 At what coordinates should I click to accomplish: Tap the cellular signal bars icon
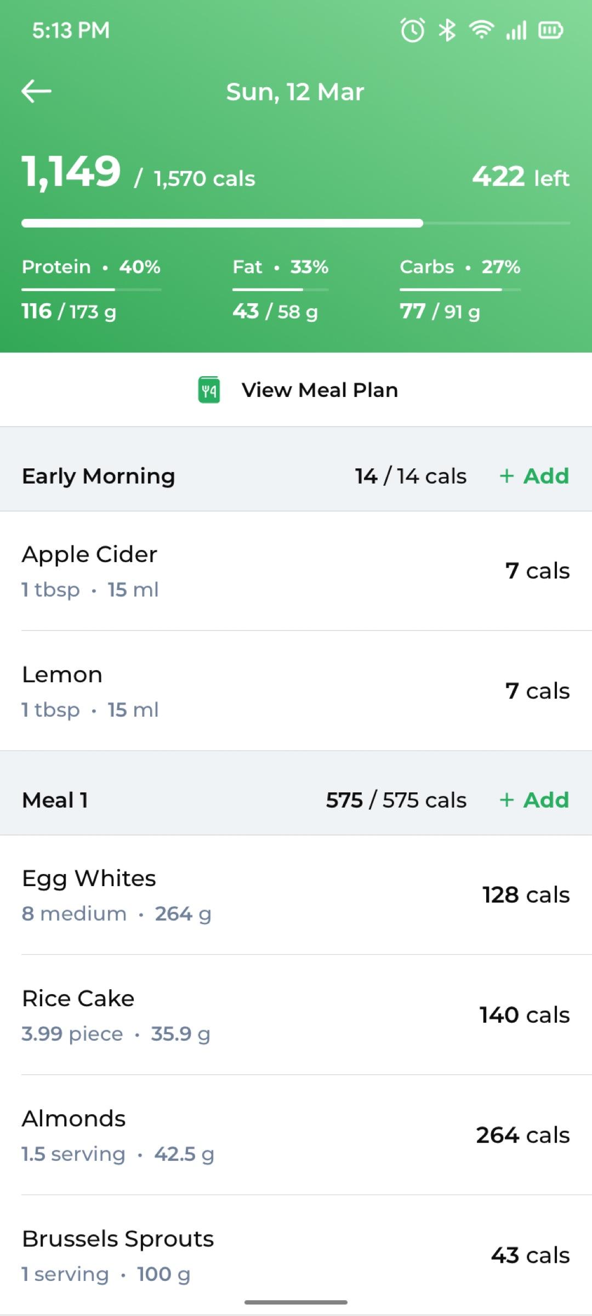coord(516,30)
